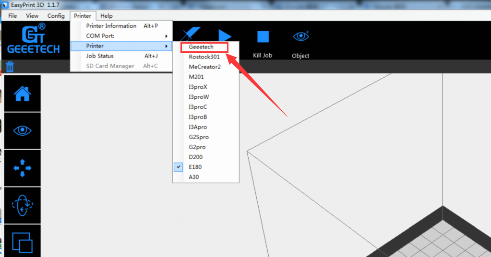
Task: Click the overlapping squares scale tool
Action: [x=22, y=242]
